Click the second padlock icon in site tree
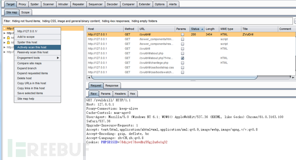The height and width of the screenshot is (160, 296). click(x=8, y=42)
